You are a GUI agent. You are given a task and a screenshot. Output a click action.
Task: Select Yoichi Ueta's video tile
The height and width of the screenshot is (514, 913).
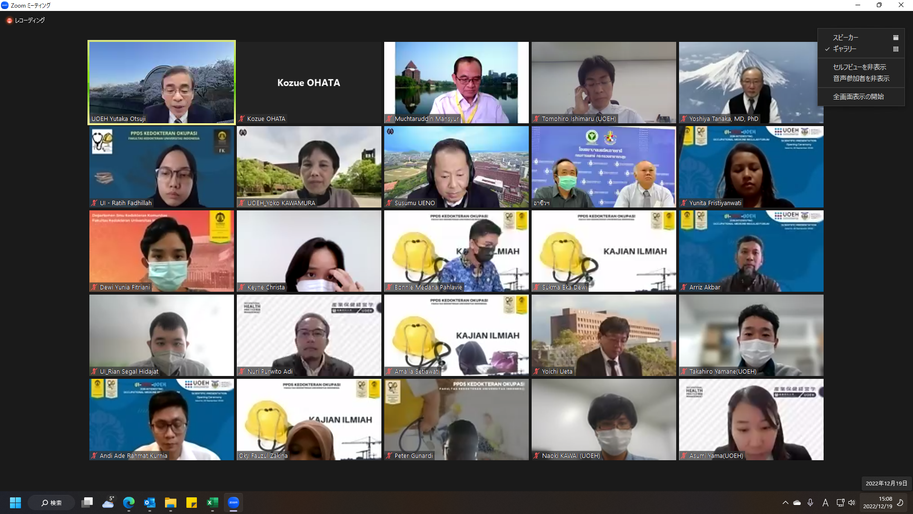click(604, 335)
